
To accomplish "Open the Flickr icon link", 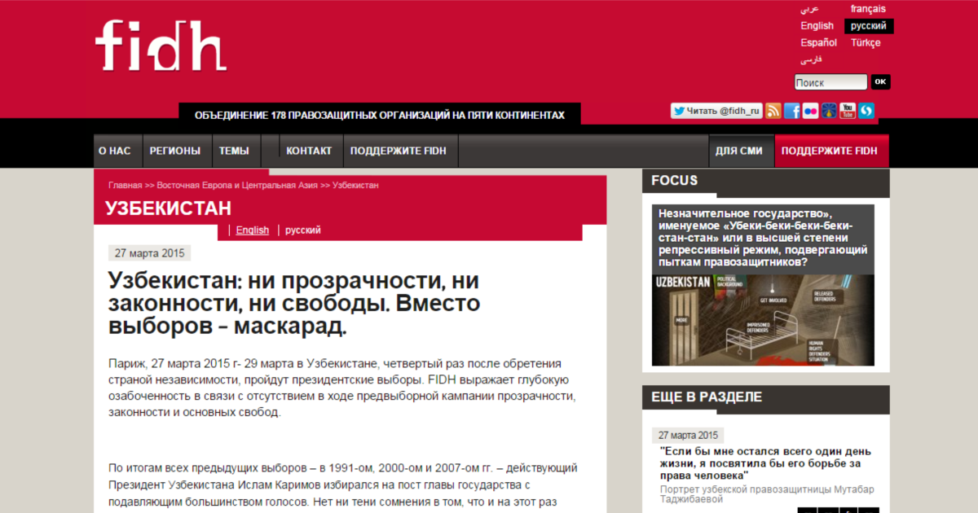I will [810, 111].
